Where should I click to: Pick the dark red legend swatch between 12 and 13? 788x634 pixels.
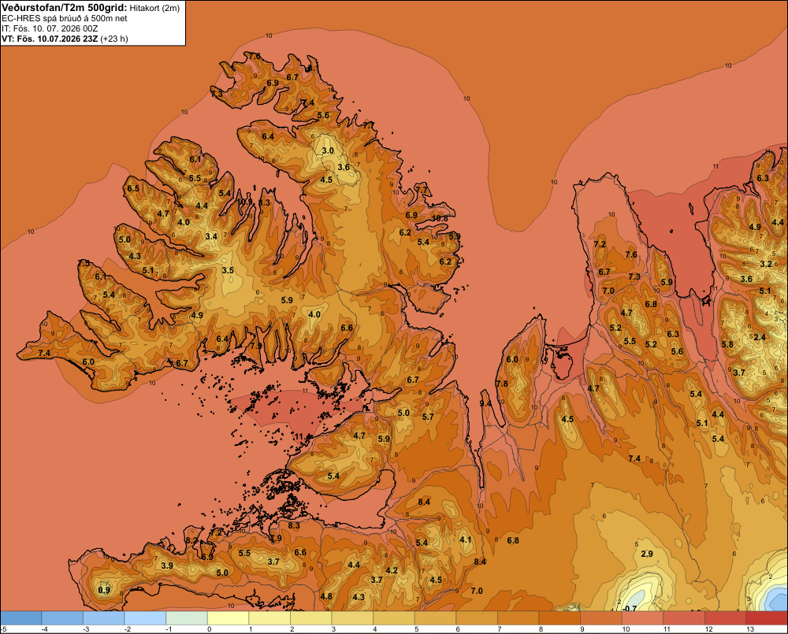click(x=725, y=618)
